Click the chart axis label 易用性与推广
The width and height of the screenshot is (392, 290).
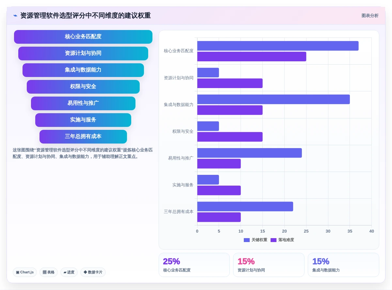pyautogui.click(x=181, y=158)
